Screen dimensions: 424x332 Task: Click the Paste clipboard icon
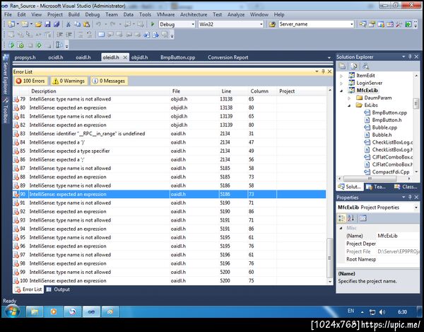tap(86, 24)
